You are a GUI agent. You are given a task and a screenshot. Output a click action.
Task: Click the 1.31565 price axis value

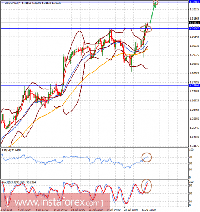pyautogui.click(x=195, y=19)
